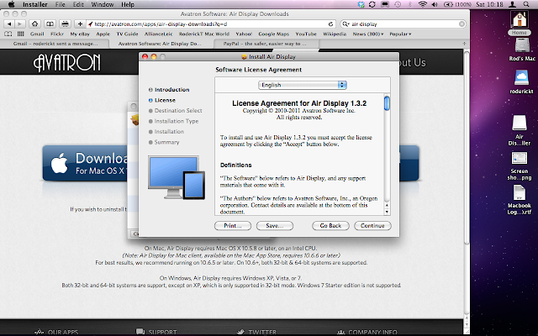Click the Summary step label
538x336 pixels.
[166, 142]
